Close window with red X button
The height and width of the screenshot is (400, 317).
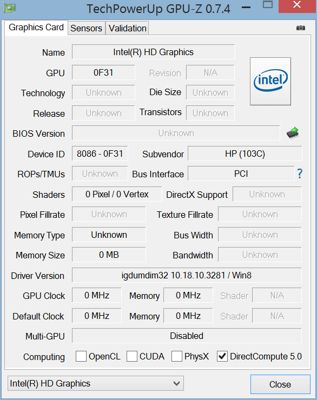298,5
